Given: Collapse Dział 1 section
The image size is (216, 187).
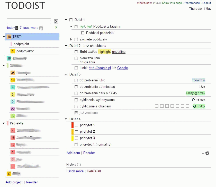Looking at the screenshot, I should 66,20.
